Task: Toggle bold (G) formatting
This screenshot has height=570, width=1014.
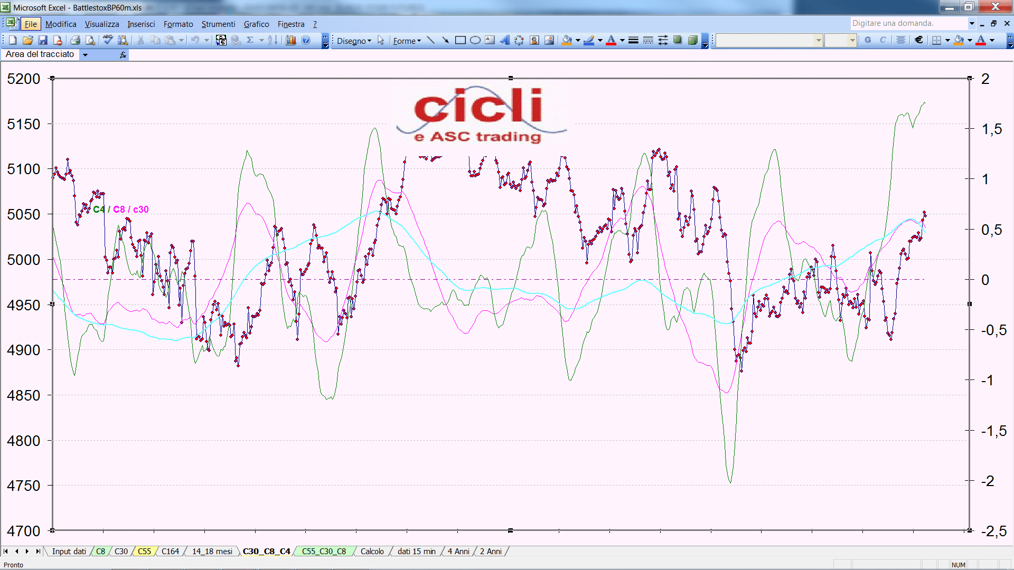Action: 868,40
